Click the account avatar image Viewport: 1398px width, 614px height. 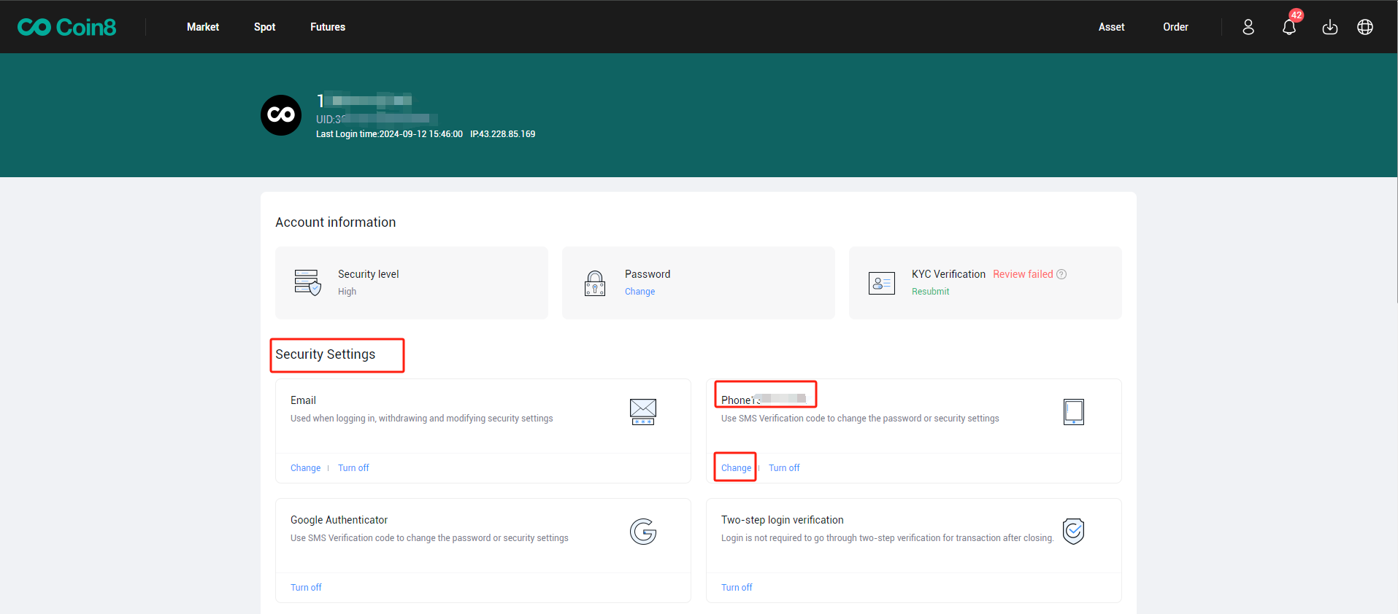[281, 115]
